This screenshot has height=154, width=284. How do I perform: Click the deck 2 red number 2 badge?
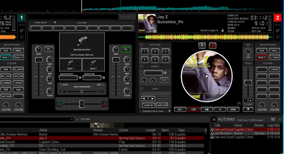(278, 18)
